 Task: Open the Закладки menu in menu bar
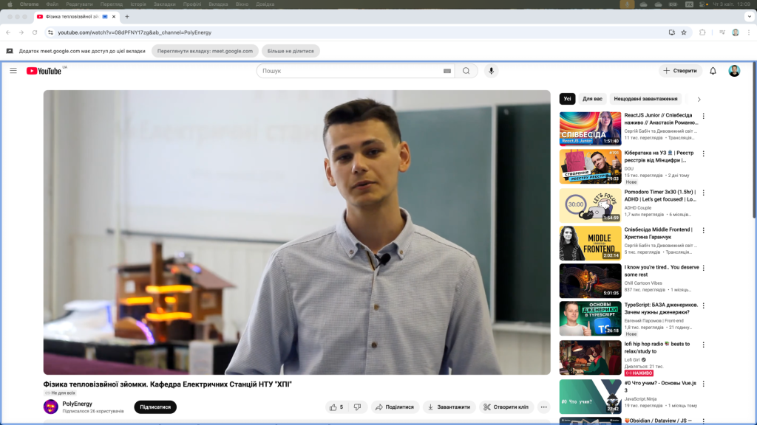click(164, 4)
